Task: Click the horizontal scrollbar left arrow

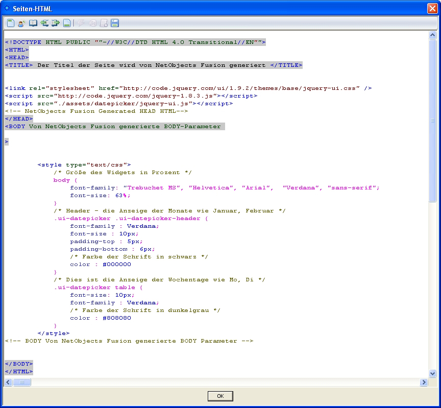Action: (8, 382)
